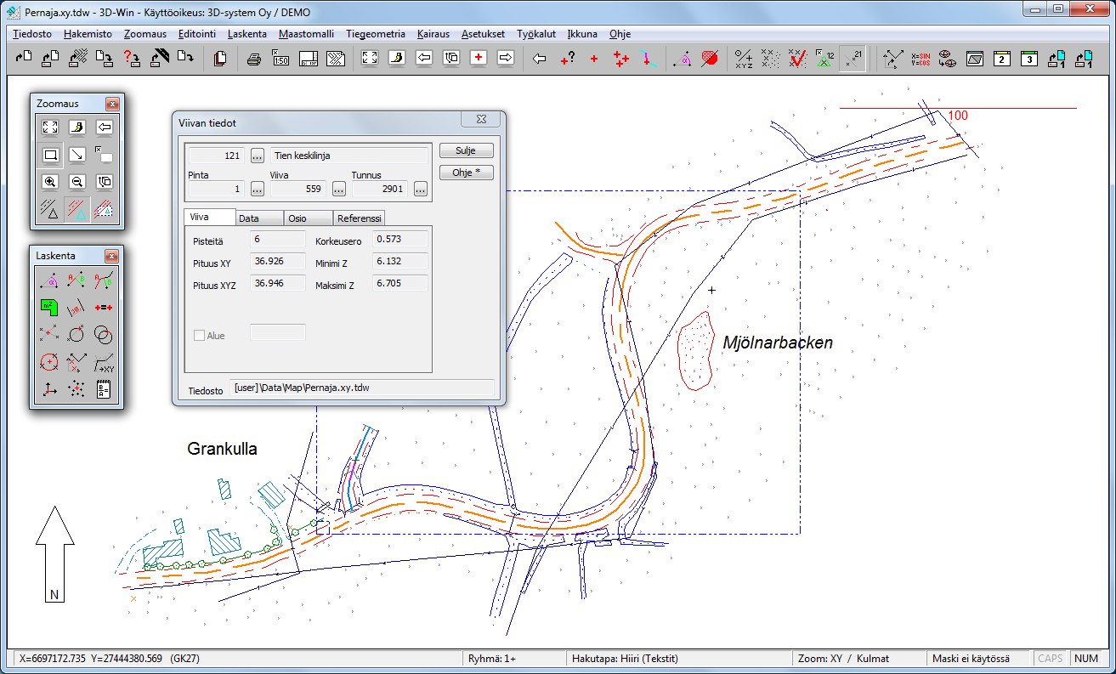Image resolution: width=1116 pixels, height=674 pixels.
Task: Click the XYZ axes icon in Laskenta panel
Action: pyautogui.click(x=50, y=388)
